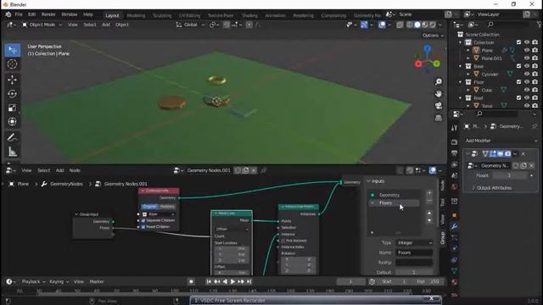
Task: Open the node editor Add menu
Action: [x=59, y=170]
